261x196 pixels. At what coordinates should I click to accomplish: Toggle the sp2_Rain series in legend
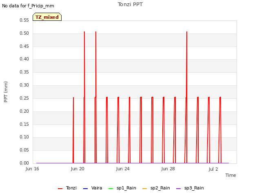[x=156, y=188]
